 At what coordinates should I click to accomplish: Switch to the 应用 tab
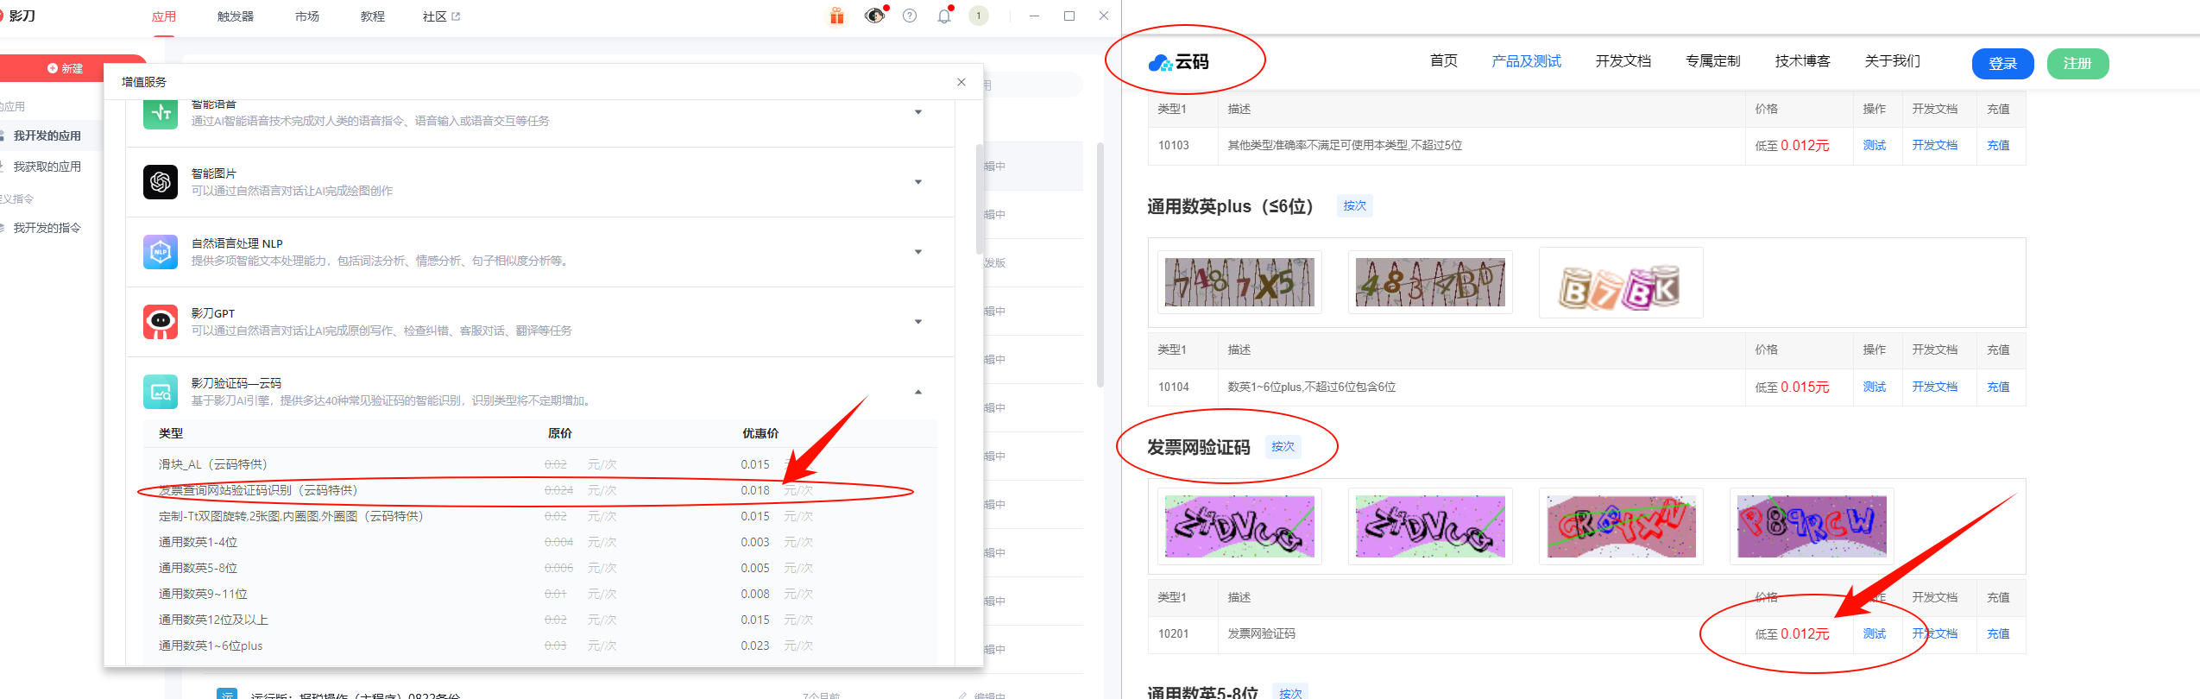pos(164,16)
